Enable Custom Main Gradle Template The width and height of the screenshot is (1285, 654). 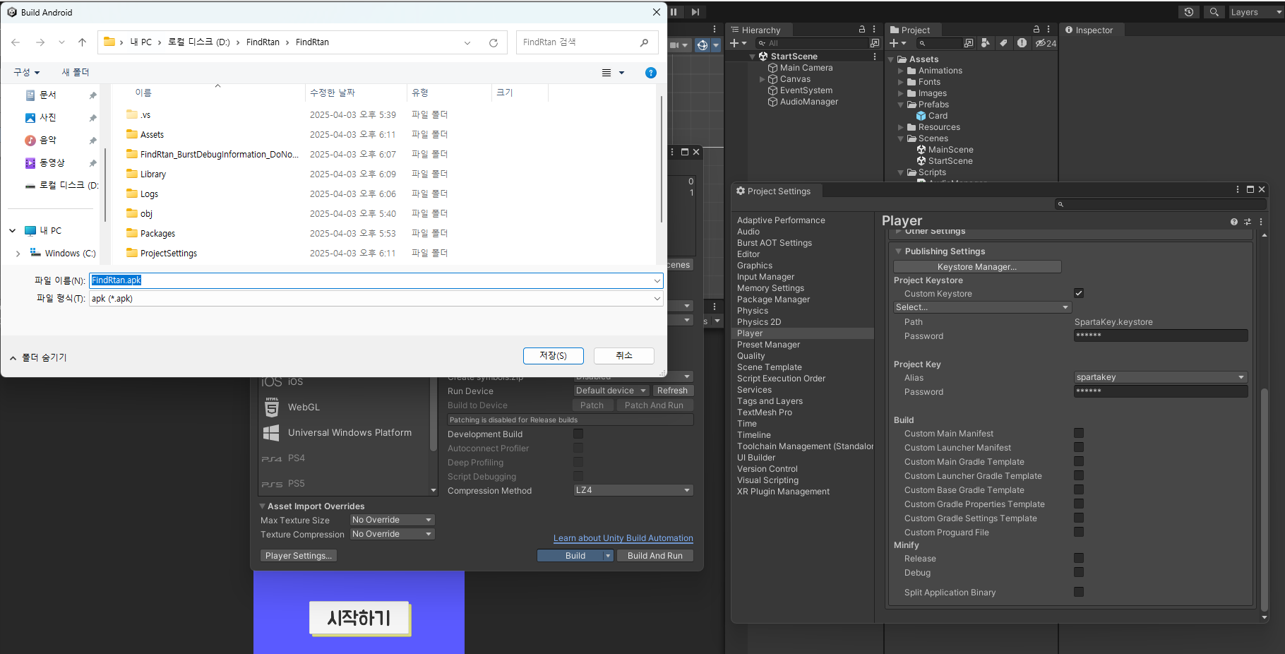pyautogui.click(x=1079, y=461)
